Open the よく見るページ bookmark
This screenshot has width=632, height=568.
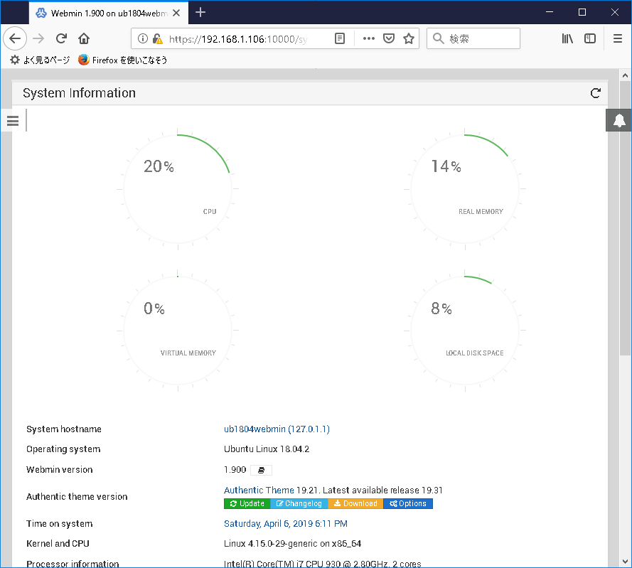(x=40, y=60)
